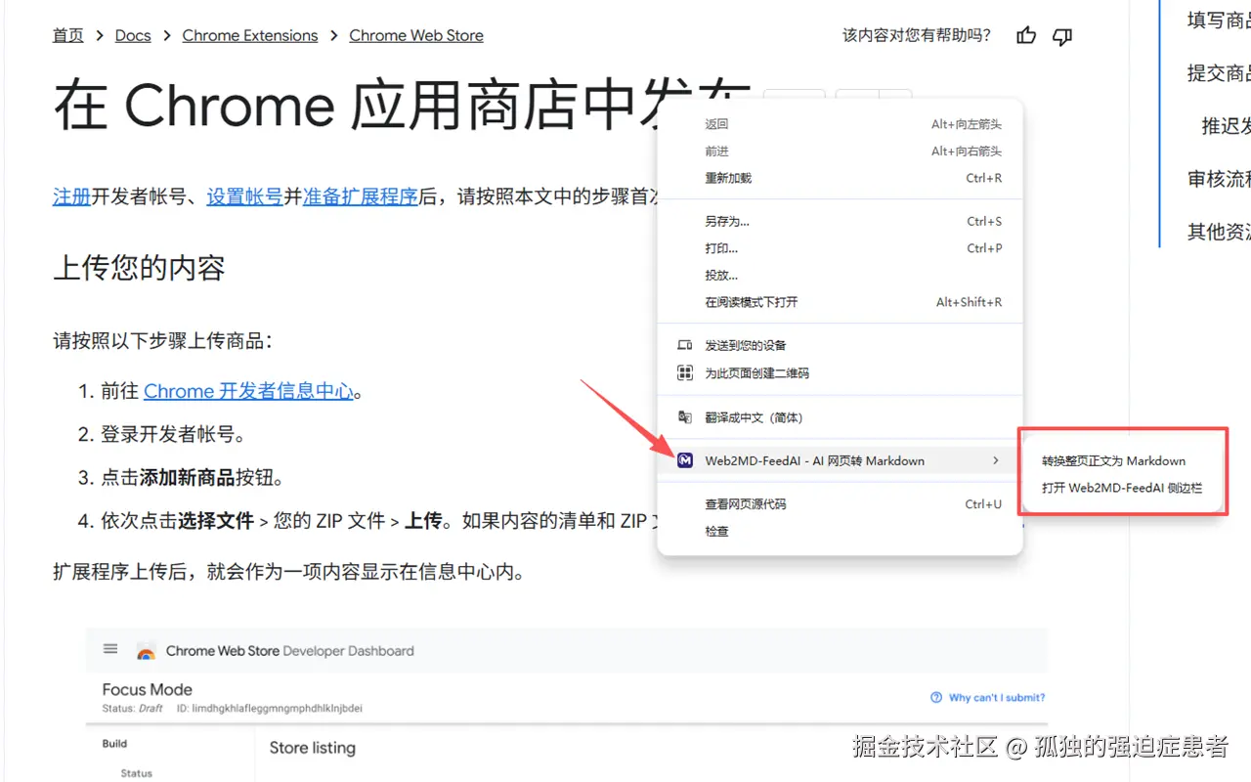Open the Chrome Extensions breadcrumb link
The image size is (1251, 782).
pyautogui.click(x=250, y=35)
